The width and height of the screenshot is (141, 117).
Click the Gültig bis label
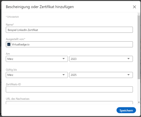tap(11, 70)
